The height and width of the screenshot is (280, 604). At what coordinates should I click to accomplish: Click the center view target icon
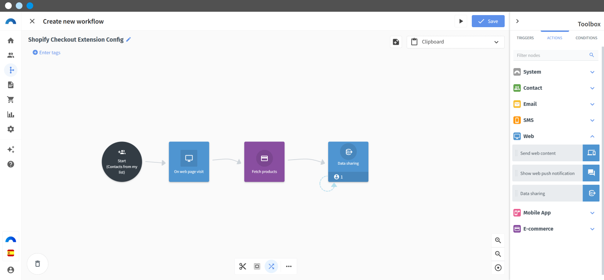[x=498, y=268]
